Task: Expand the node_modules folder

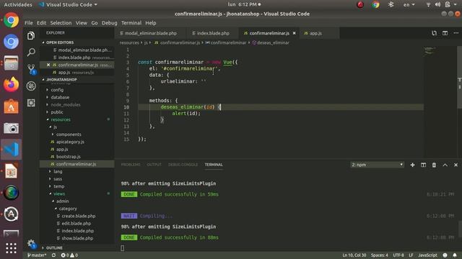Action: 66,104
